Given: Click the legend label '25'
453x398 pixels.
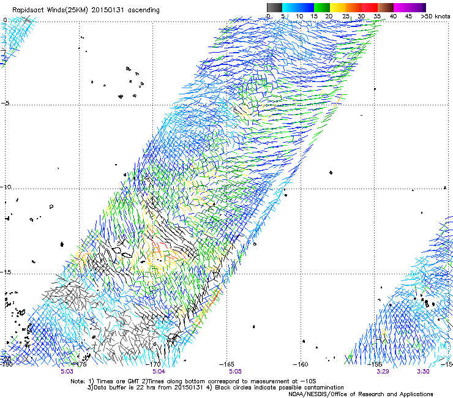Looking at the screenshot, I should 346,17.
